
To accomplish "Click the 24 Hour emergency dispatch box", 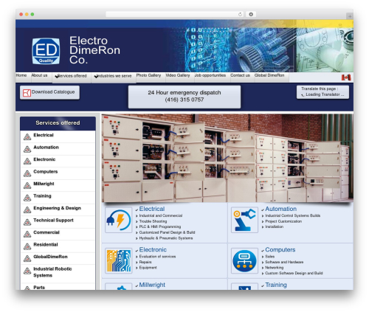I will tap(184, 97).
